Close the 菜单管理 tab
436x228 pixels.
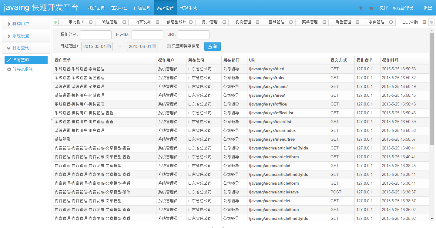[x=324, y=22]
